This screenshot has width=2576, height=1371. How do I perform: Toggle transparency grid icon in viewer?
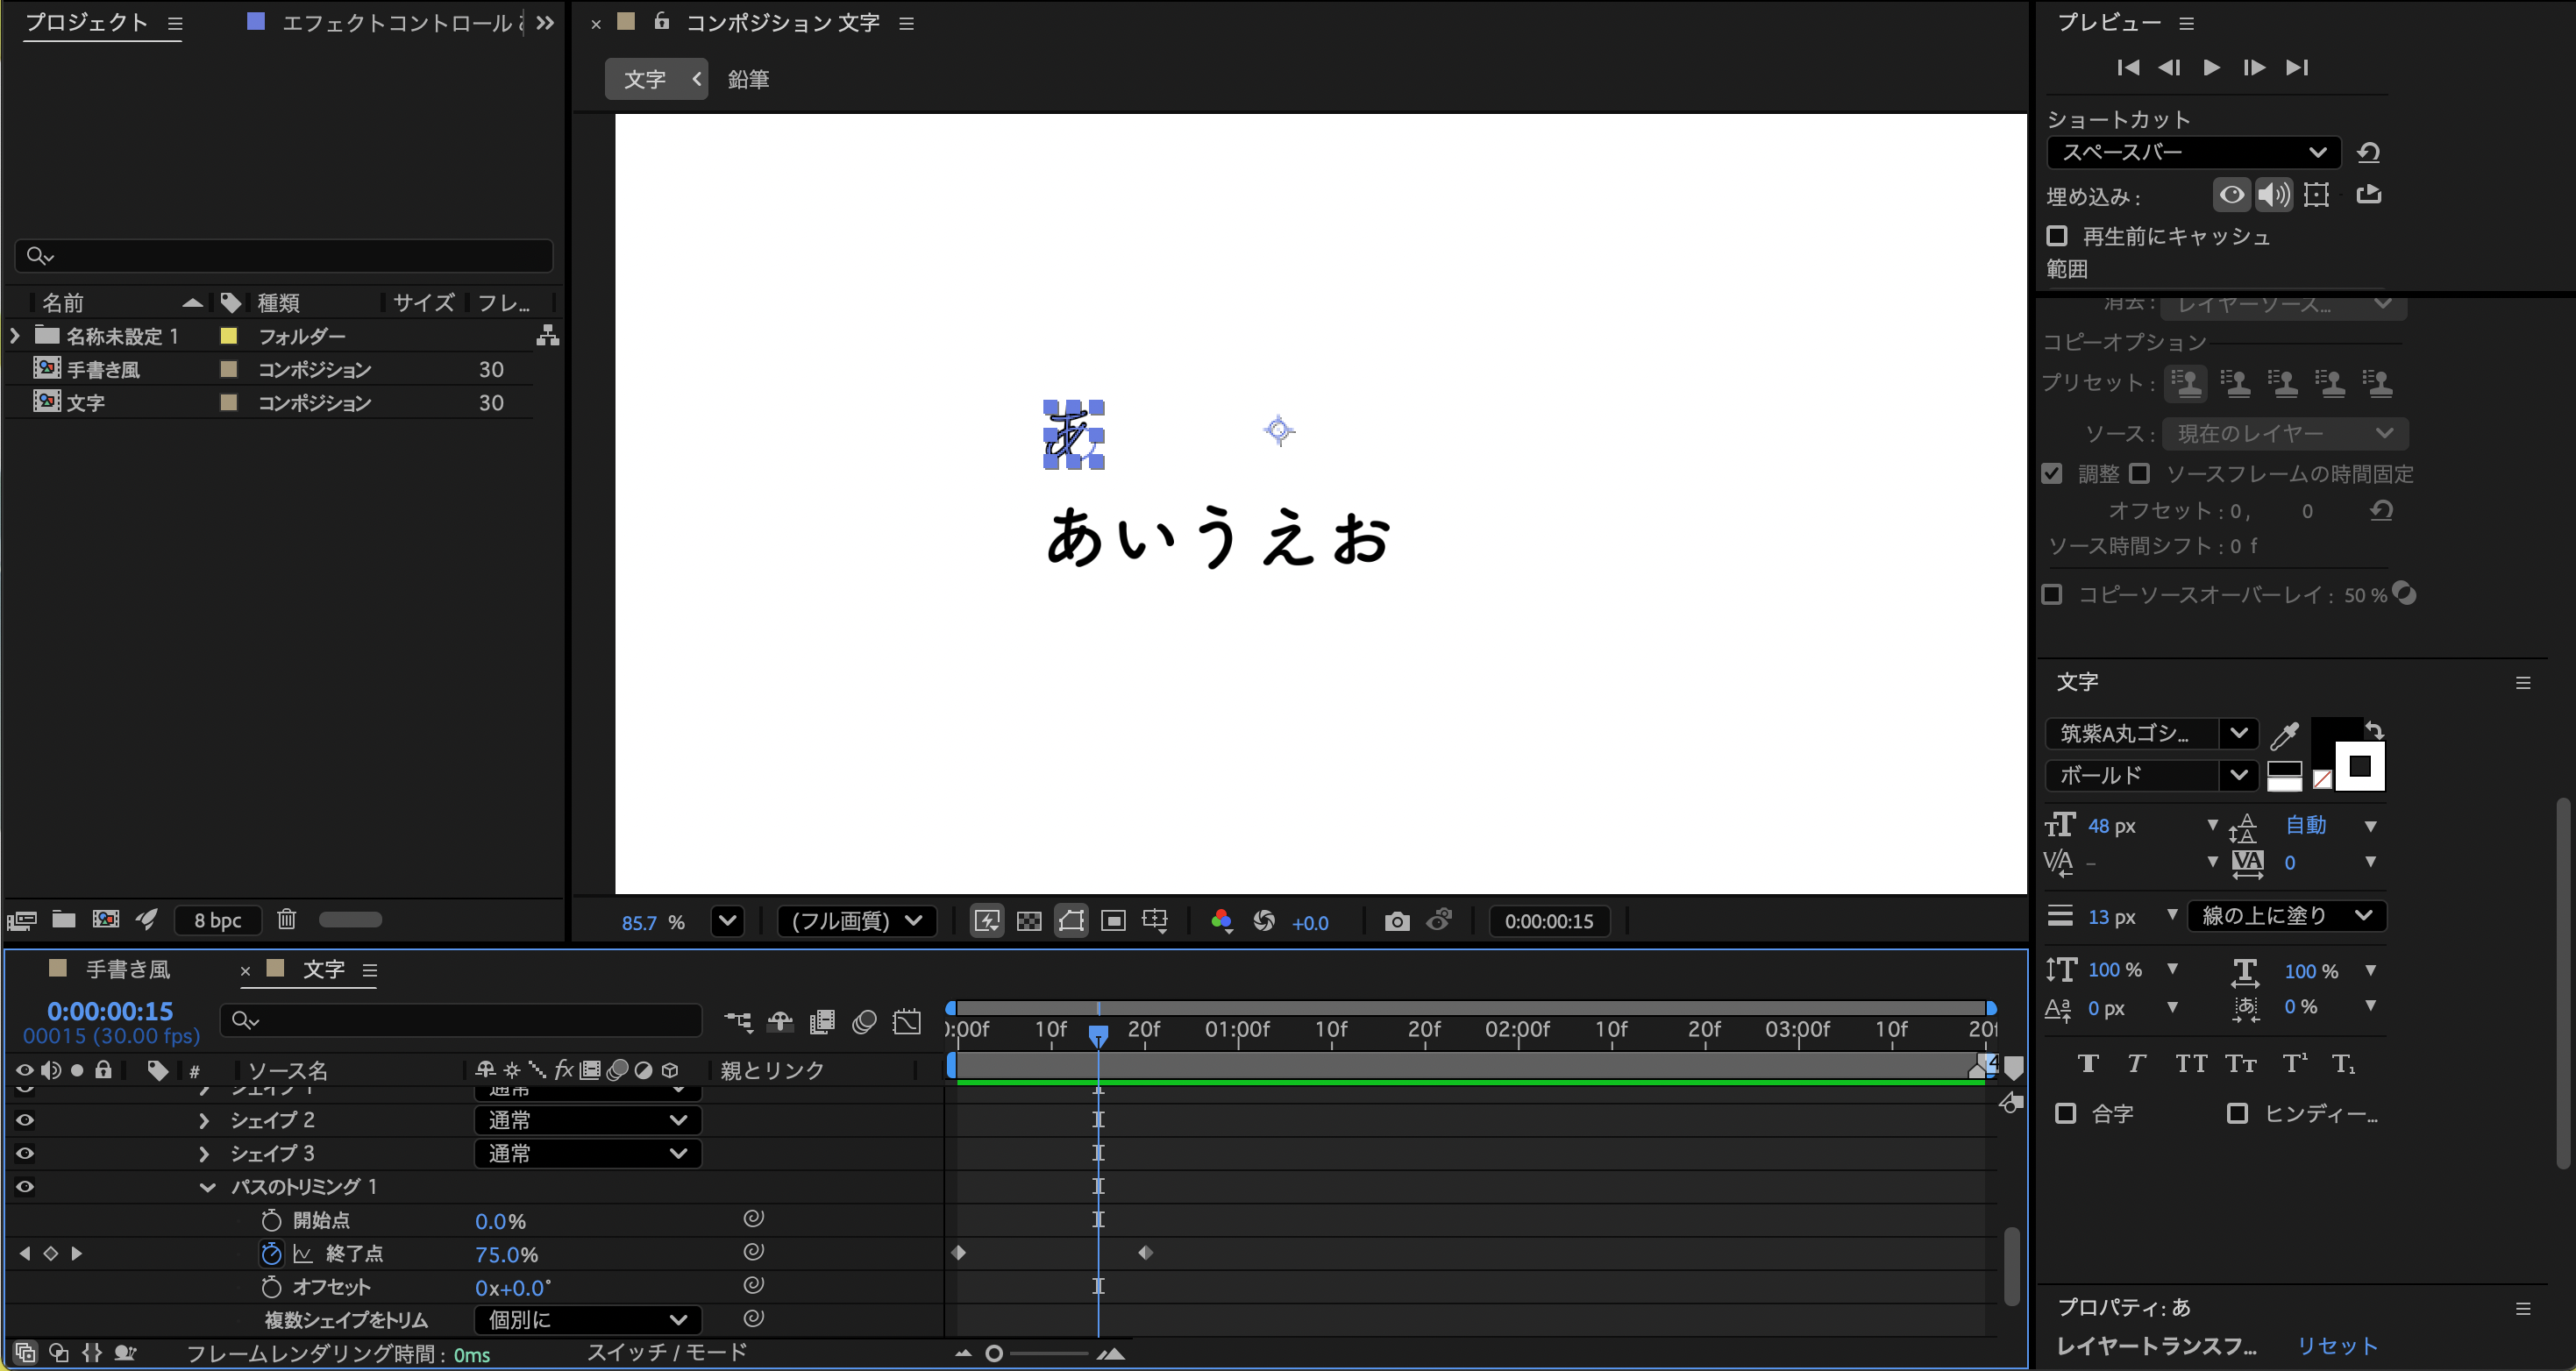coord(1029,921)
